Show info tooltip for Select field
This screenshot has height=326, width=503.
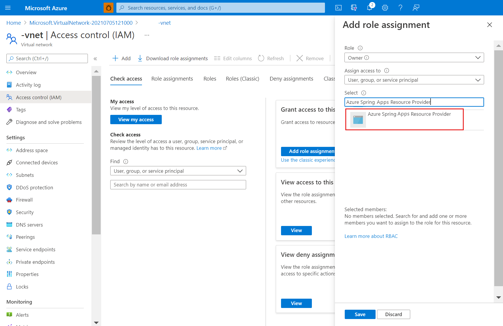pyautogui.click(x=364, y=93)
